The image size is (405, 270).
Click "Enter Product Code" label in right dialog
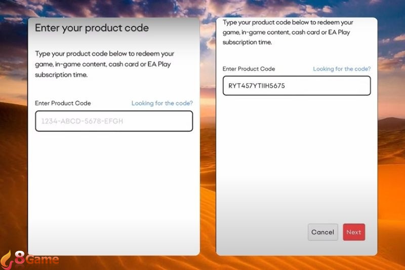(249, 69)
